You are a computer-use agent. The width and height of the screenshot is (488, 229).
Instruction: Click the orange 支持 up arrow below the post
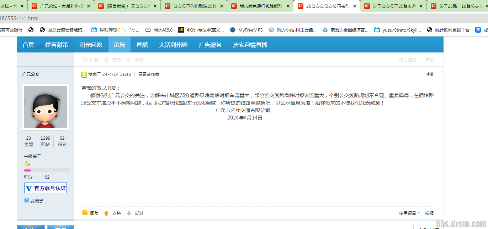[106, 213]
